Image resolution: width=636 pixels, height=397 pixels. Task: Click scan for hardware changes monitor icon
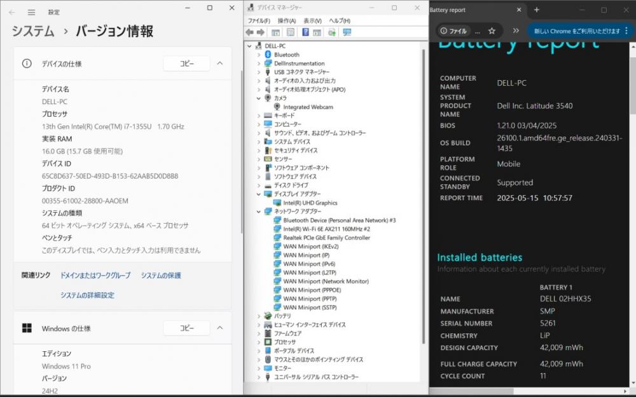347,32
